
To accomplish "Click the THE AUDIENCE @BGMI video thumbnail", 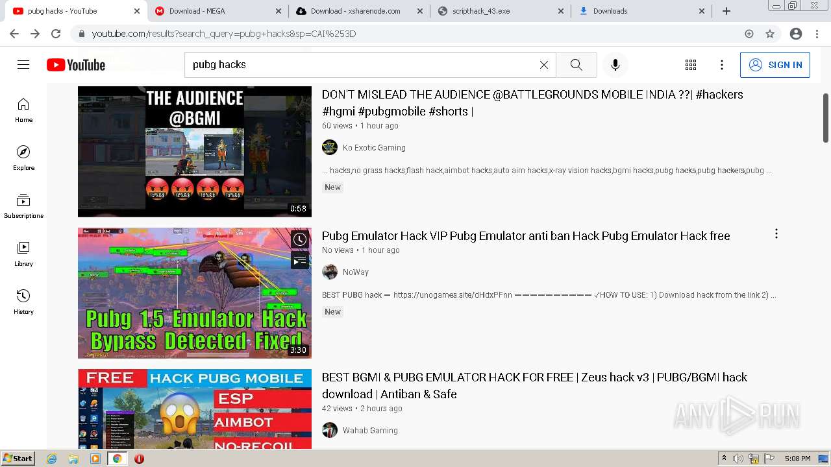I will (195, 152).
